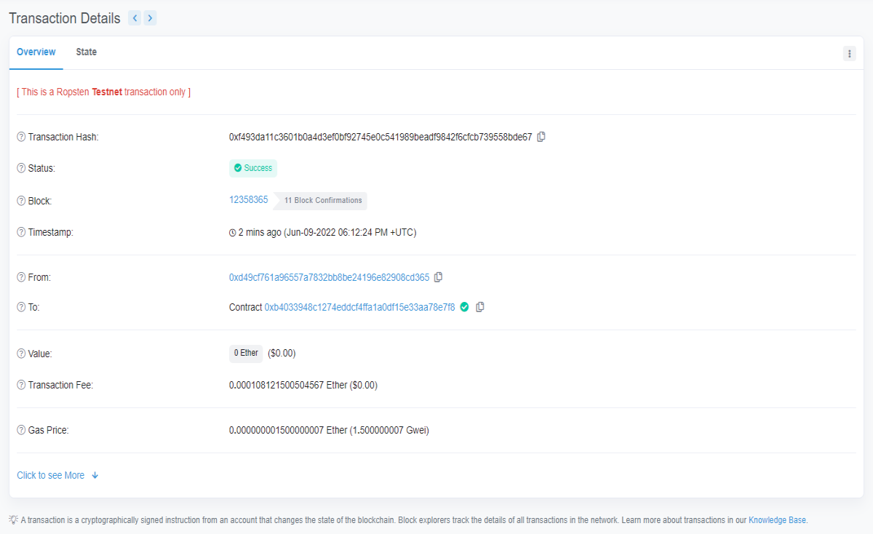Open the Knowledge Base link
Screen dimensions: 873x534
point(777,520)
